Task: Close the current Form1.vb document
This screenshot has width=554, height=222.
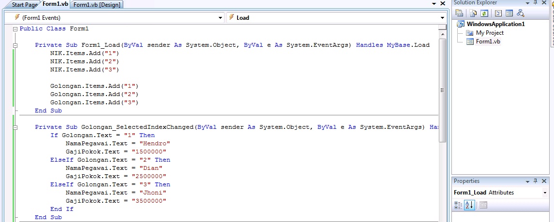Action: click(442, 3)
